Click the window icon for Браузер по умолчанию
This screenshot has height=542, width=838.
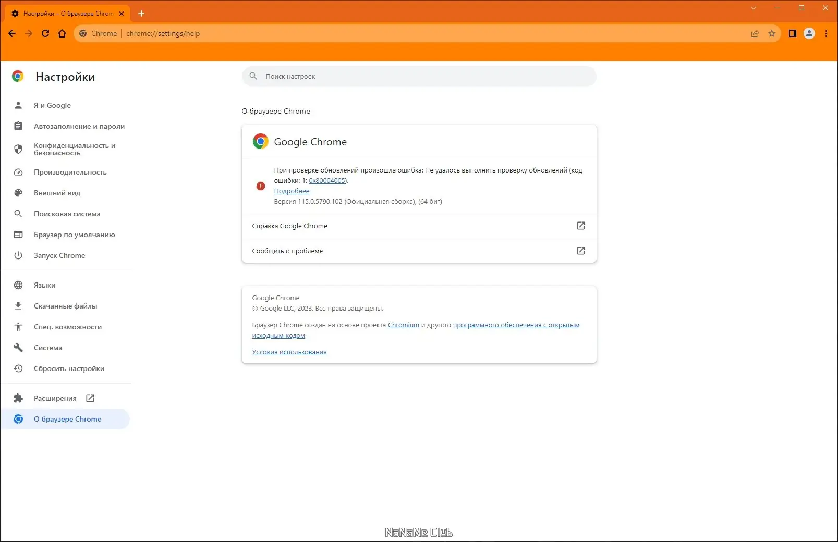click(18, 235)
